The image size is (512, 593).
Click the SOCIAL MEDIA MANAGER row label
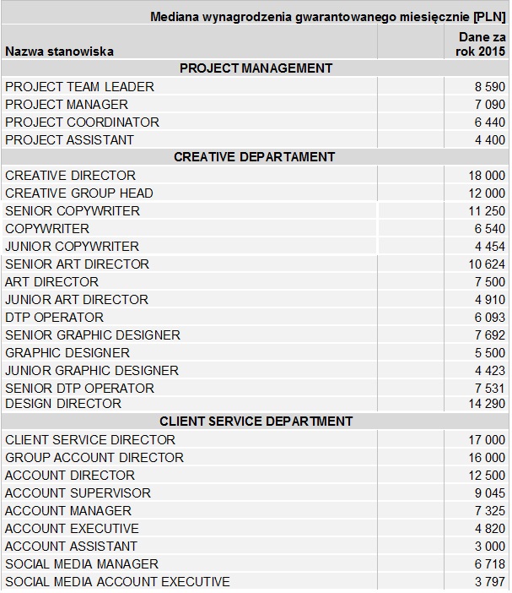pyautogui.click(x=82, y=564)
